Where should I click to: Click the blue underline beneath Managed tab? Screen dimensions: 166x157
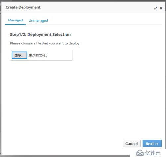[15, 24]
